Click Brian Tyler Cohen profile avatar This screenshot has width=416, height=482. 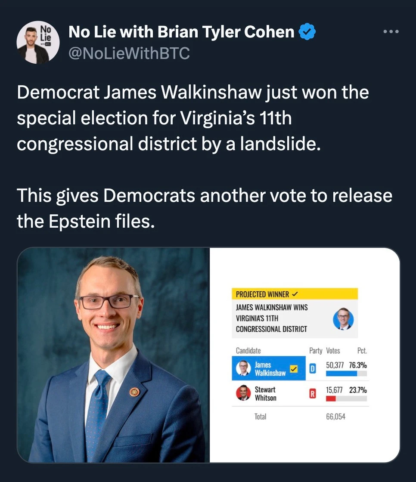click(x=38, y=42)
